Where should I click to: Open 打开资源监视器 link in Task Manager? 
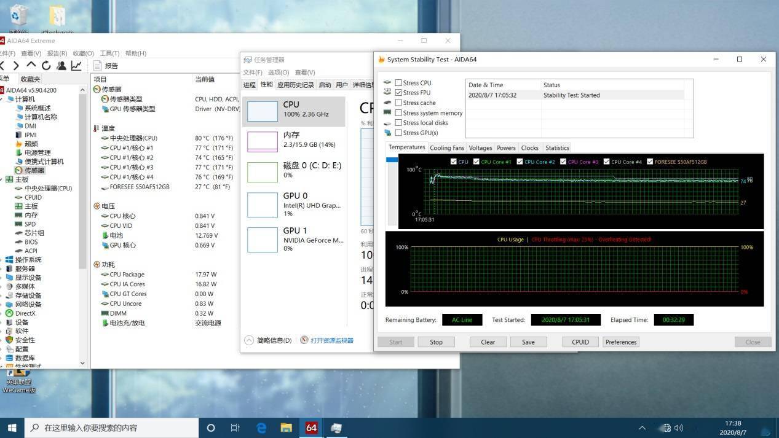pos(331,340)
